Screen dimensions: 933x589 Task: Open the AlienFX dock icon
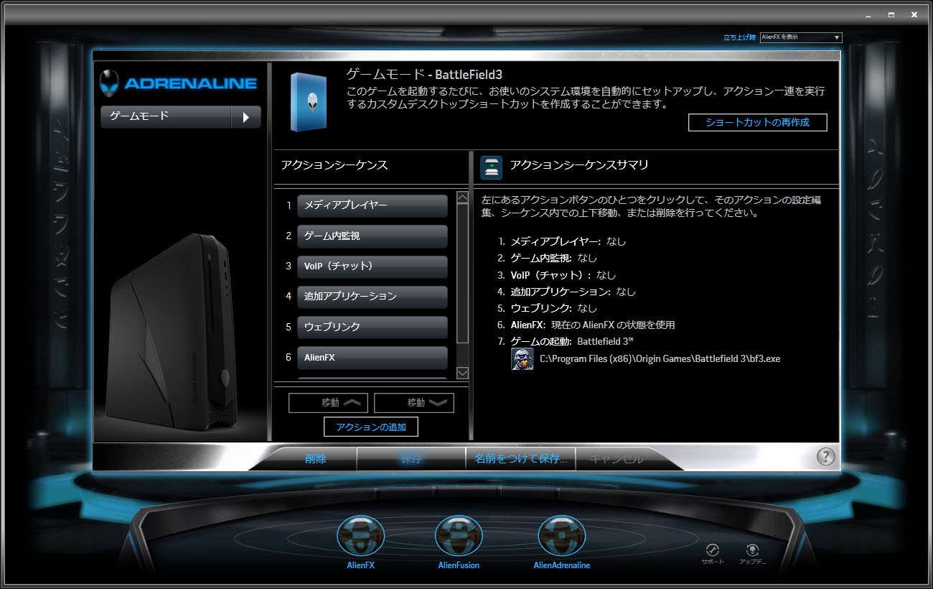click(x=360, y=537)
